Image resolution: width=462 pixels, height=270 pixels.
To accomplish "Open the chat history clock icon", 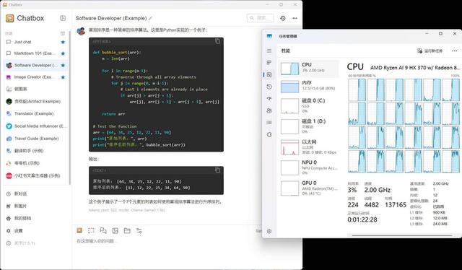I will (x=282, y=18).
